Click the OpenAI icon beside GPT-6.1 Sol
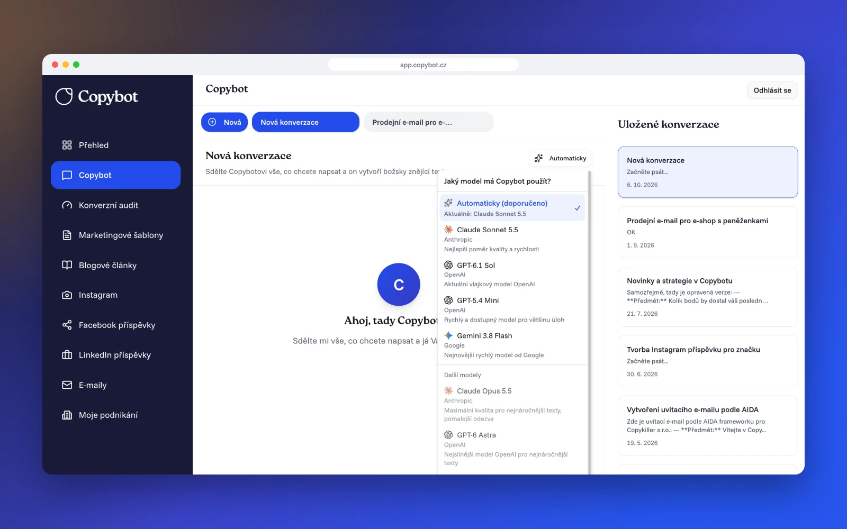Image resolution: width=847 pixels, height=529 pixels. pyautogui.click(x=448, y=265)
